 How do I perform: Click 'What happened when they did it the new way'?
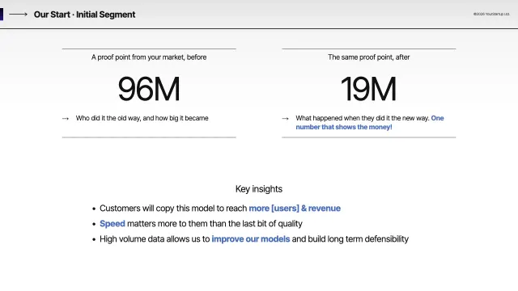pos(363,118)
